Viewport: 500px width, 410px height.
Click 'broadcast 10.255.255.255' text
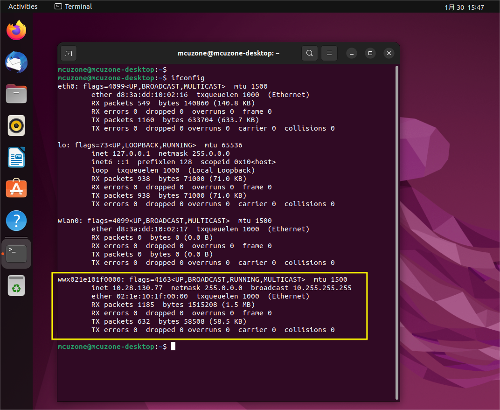pos(301,288)
